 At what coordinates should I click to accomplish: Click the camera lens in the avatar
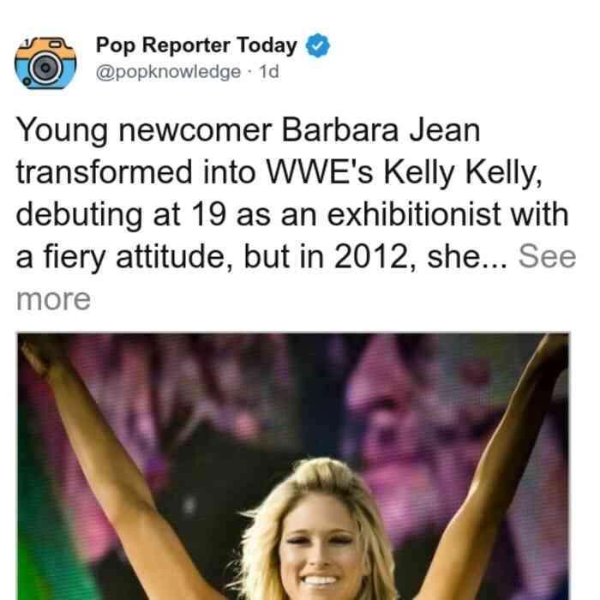coord(45,68)
